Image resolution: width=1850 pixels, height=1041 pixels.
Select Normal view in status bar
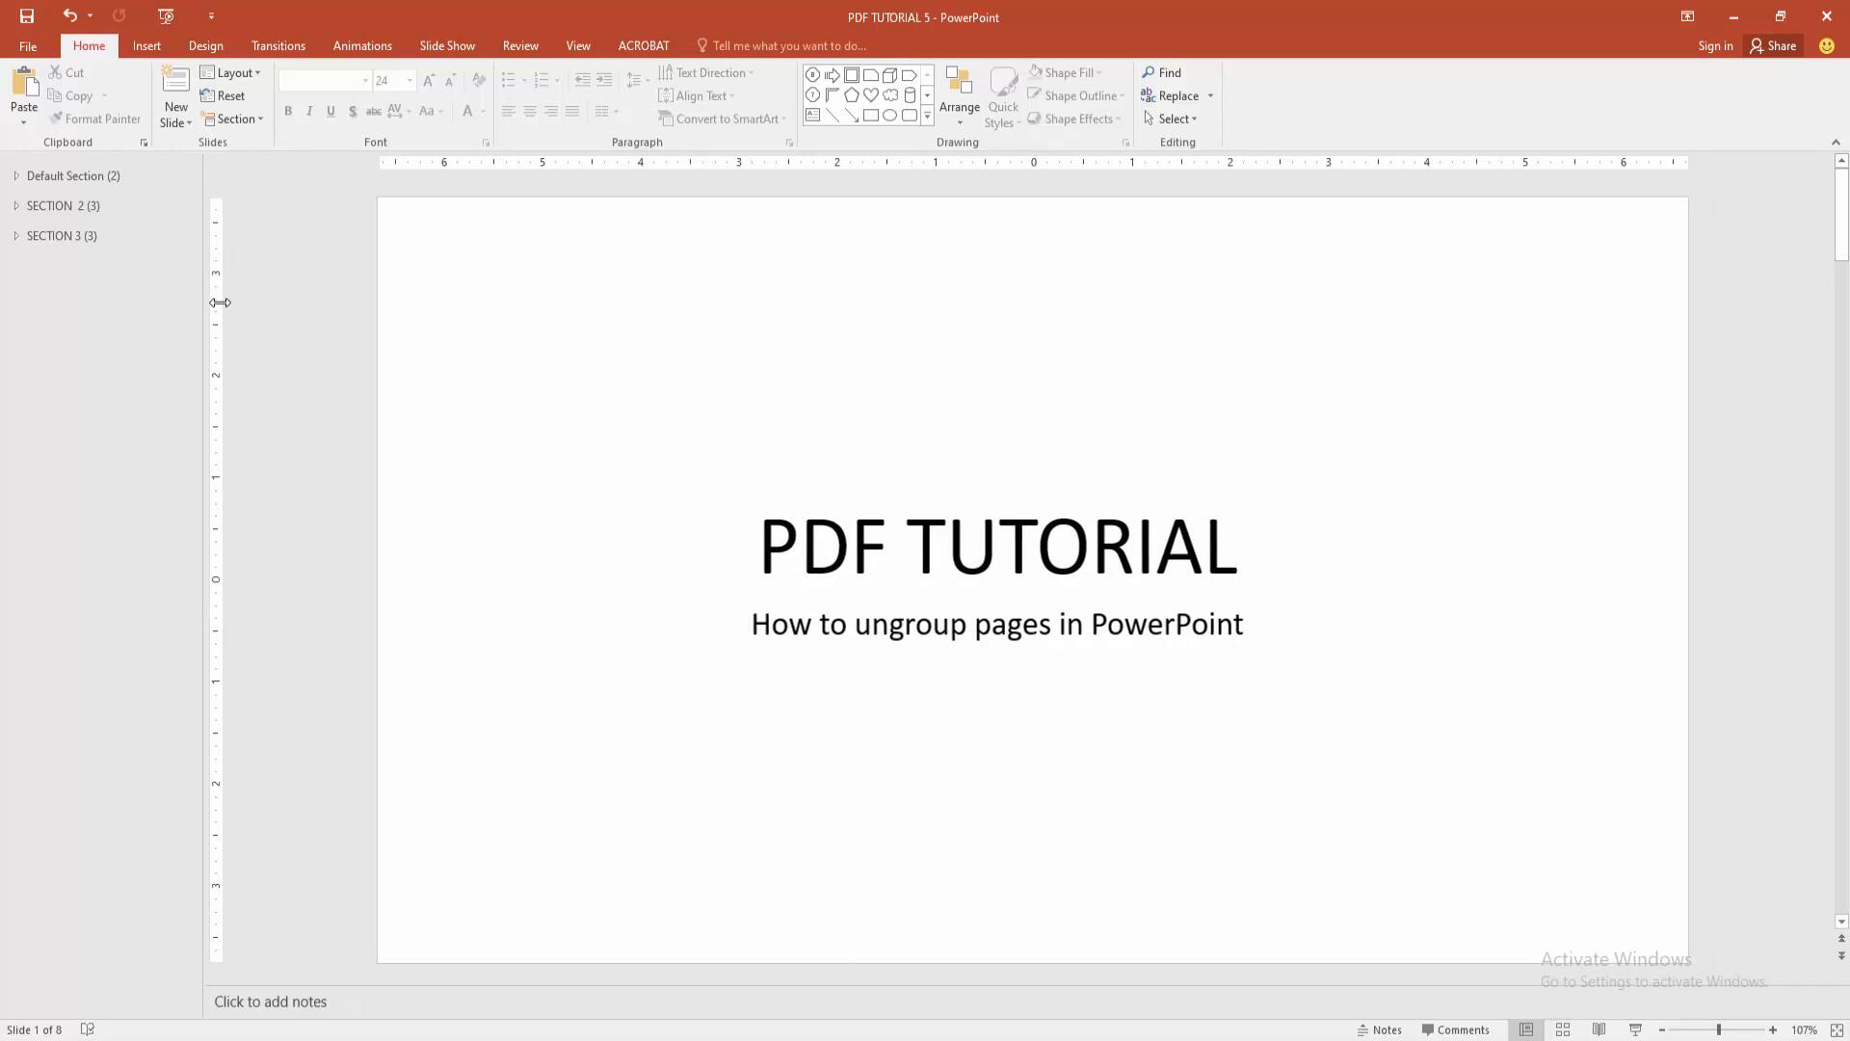[1526, 1029]
